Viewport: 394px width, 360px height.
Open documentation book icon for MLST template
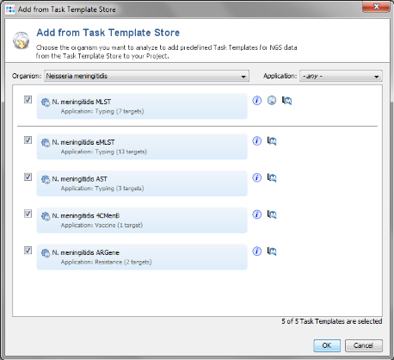[x=286, y=101]
